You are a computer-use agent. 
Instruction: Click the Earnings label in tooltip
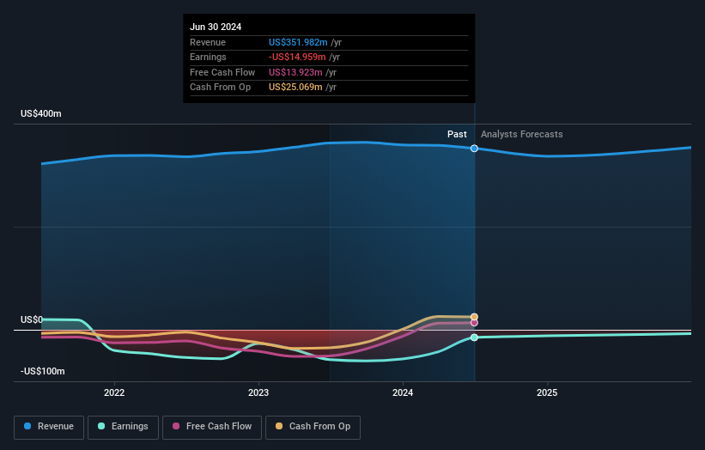(208, 57)
